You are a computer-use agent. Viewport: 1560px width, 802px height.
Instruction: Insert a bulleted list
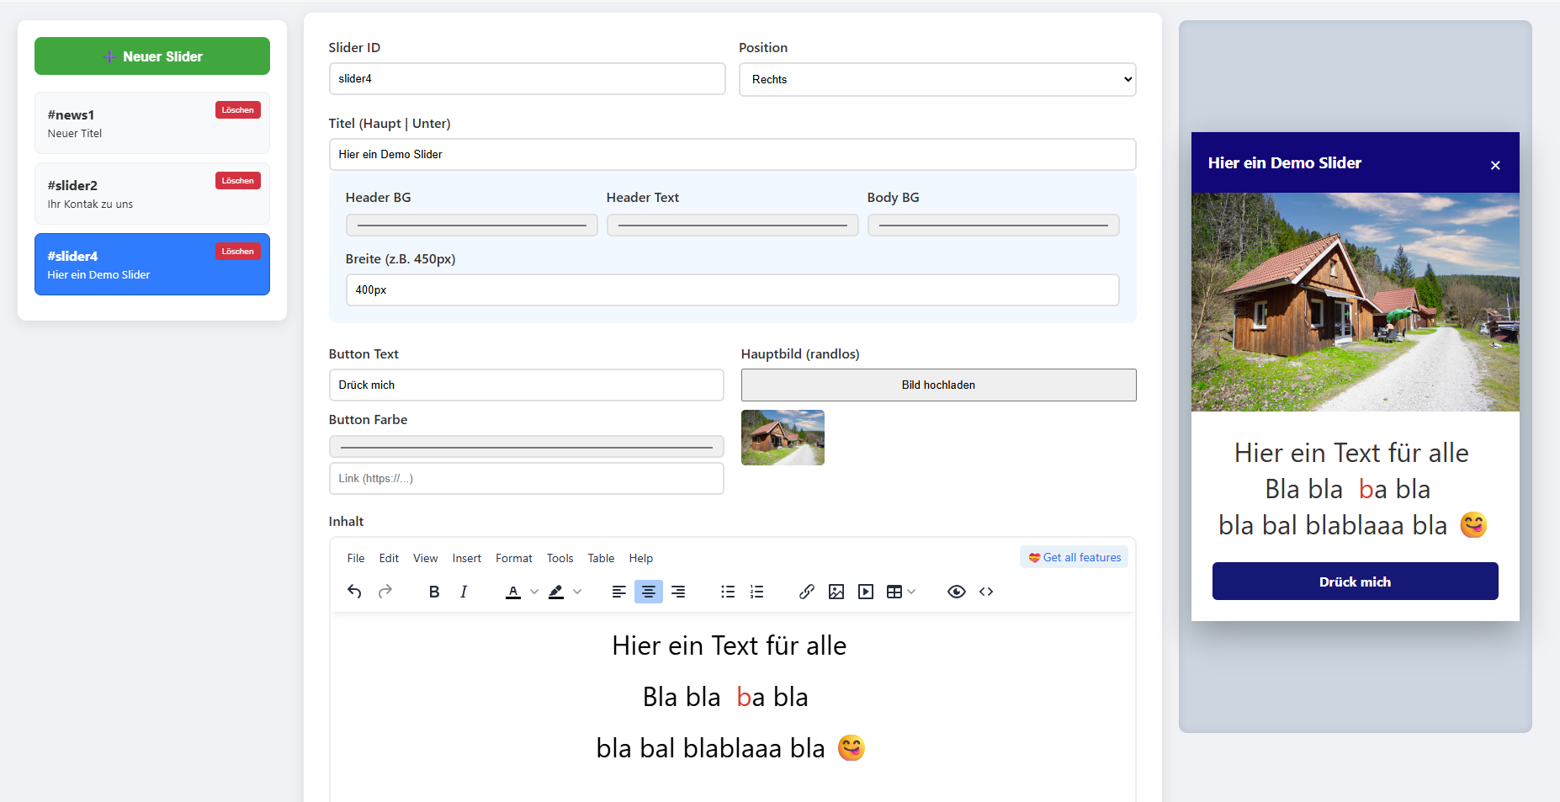click(x=728, y=592)
